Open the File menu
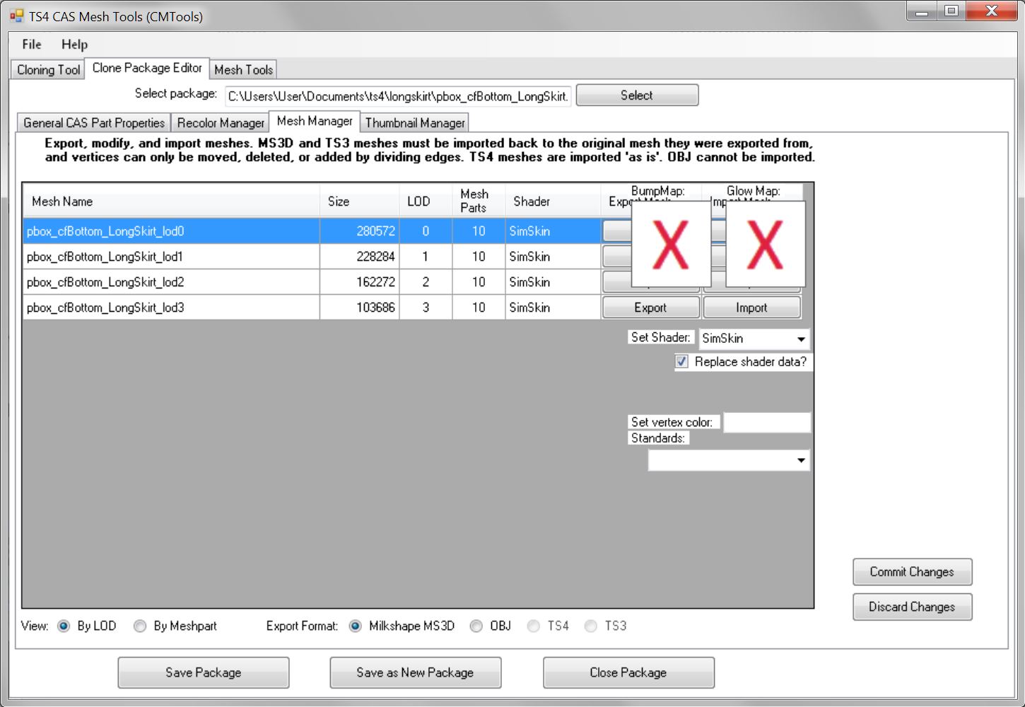Image resolution: width=1025 pixels, height=707 pixels. pos(30,44)
